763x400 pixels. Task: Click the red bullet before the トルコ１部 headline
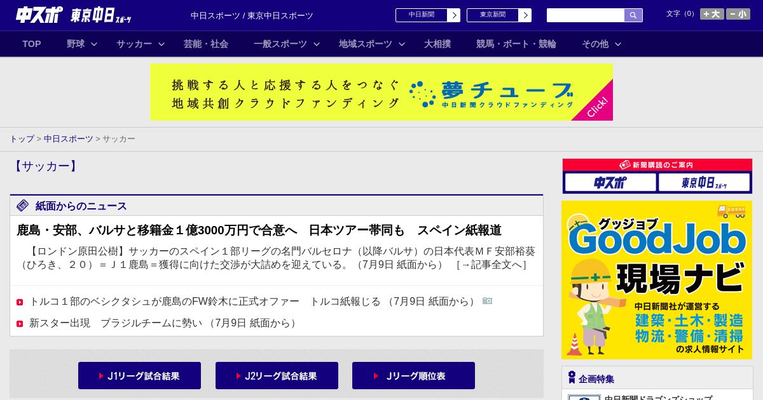tap(20, 302)
